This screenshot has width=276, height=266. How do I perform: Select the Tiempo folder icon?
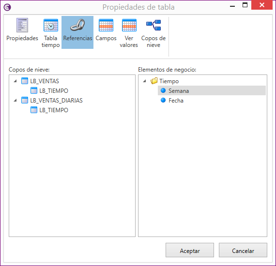(x=154, y=81)
